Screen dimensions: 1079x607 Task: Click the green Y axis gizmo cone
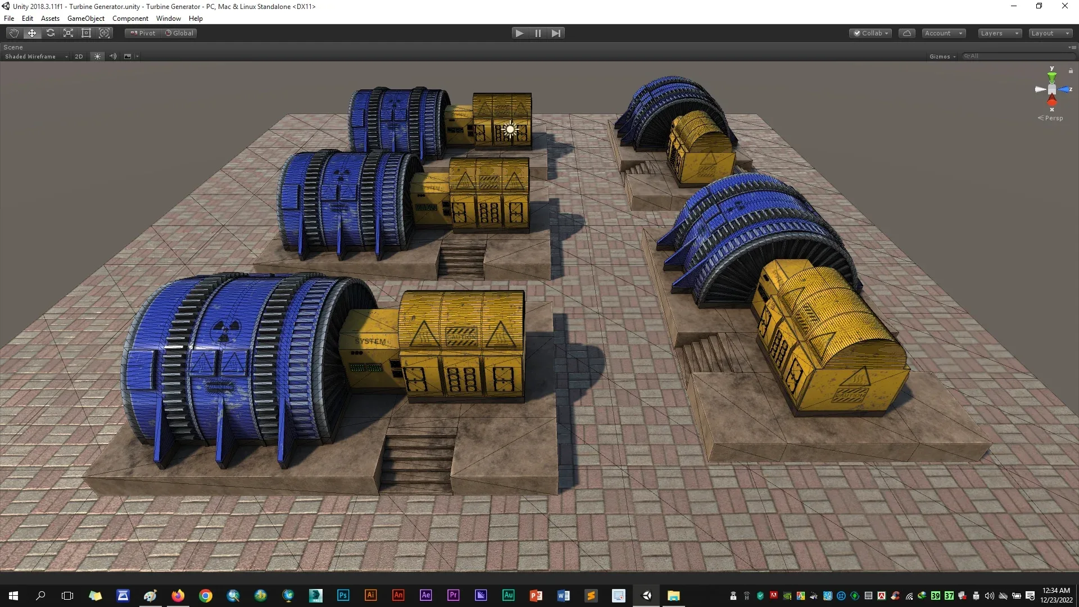coord(1052,76)
